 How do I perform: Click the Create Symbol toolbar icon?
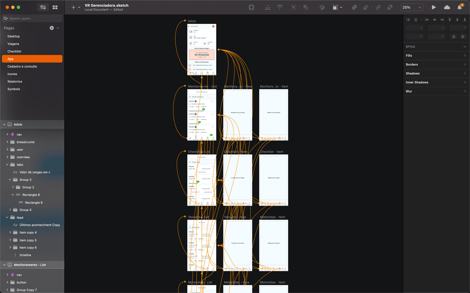click(x=251, y=7)
